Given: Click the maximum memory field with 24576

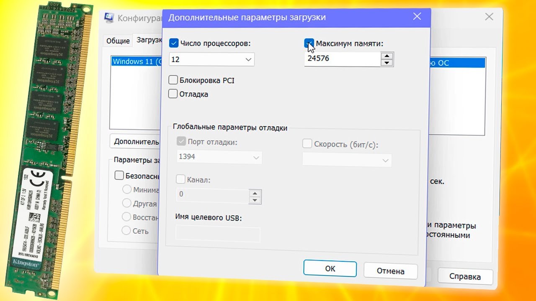Looking at the screenshot, I should click(x=342, y=59).
